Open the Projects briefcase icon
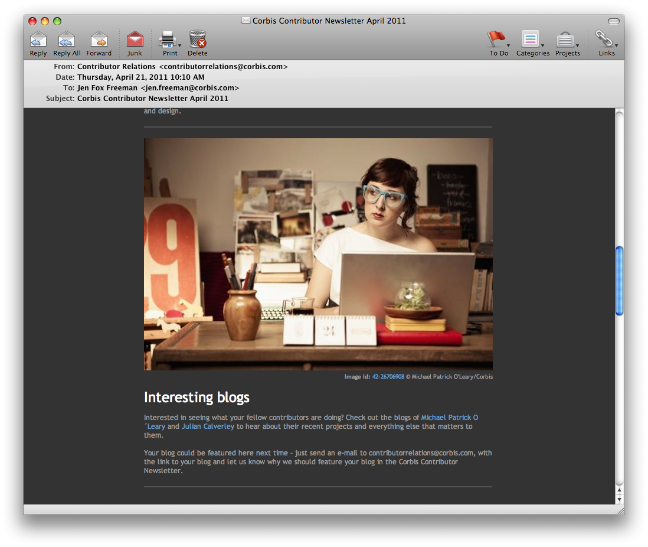The height and width of the screenshot is (547, 648). point(565,40)
